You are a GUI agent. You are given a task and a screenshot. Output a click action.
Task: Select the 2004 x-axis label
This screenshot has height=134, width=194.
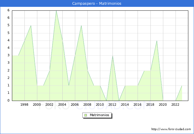(x=62, y=105)
